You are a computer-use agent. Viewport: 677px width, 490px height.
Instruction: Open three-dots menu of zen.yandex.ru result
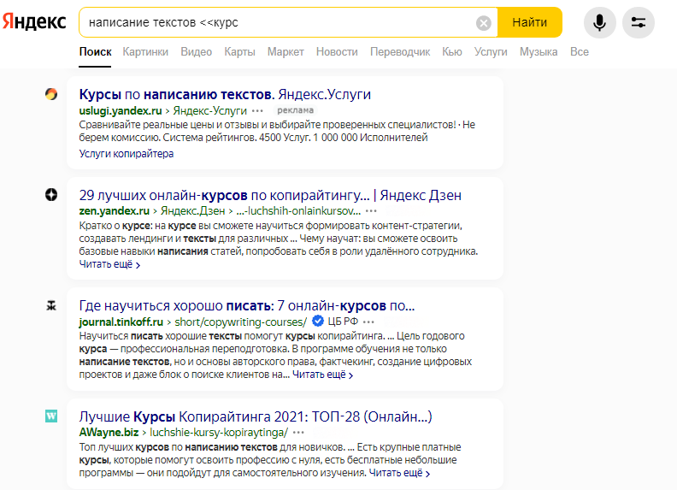(371, 211)
